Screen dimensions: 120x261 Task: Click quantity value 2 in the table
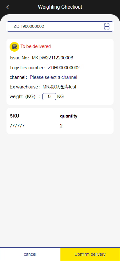click(x=61, y=126)
